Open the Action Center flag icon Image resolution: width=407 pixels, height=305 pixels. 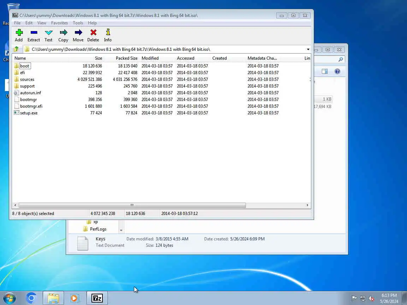tap(354, 298)
